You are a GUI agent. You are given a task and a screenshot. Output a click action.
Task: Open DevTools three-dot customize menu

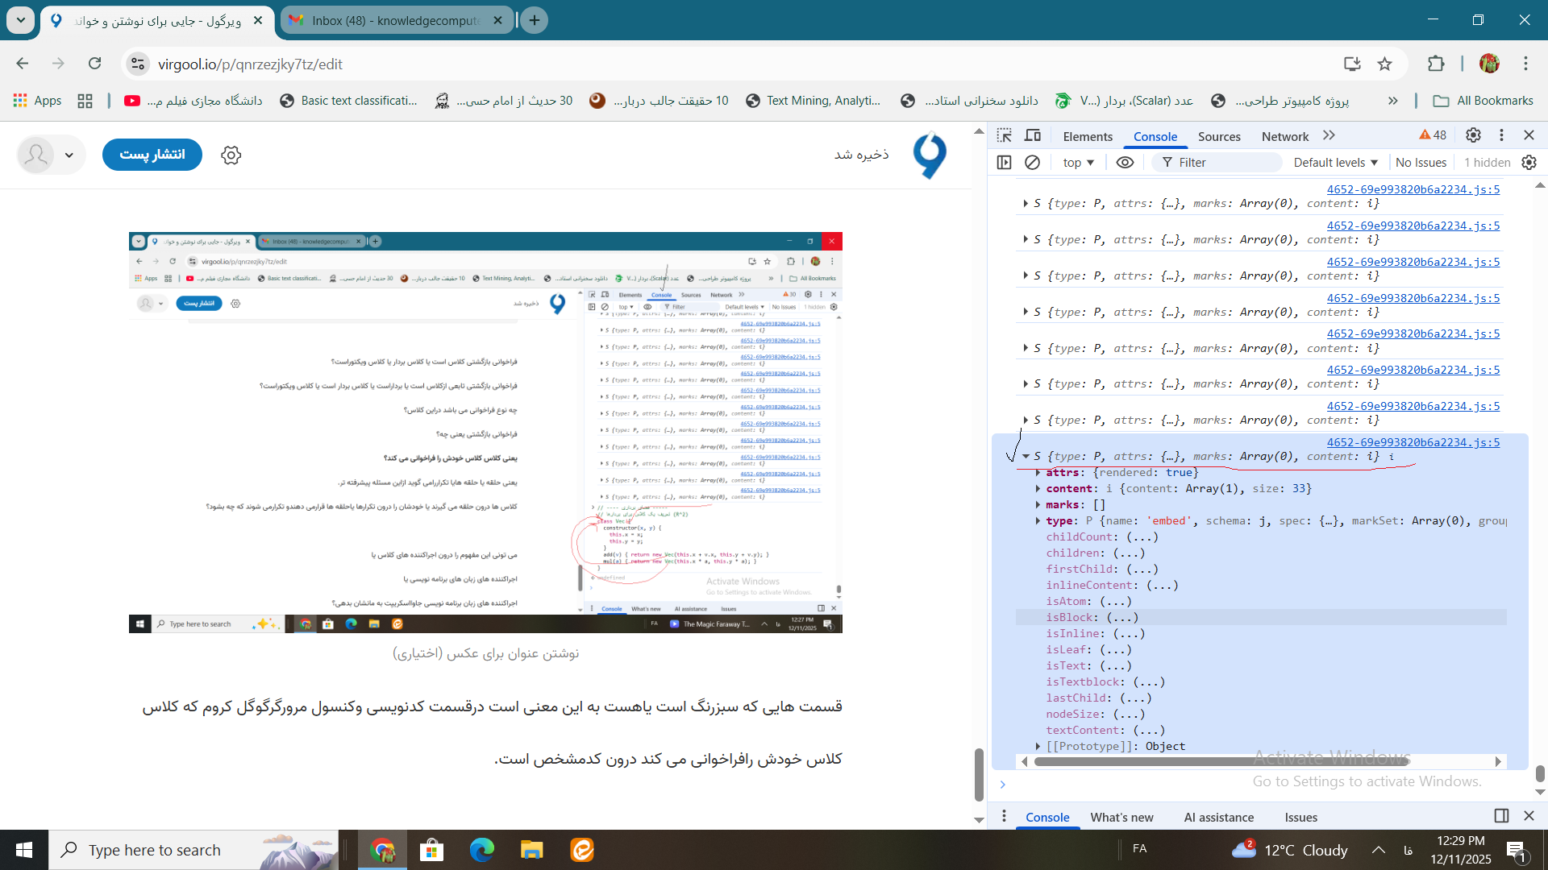tap(1501, 135)
